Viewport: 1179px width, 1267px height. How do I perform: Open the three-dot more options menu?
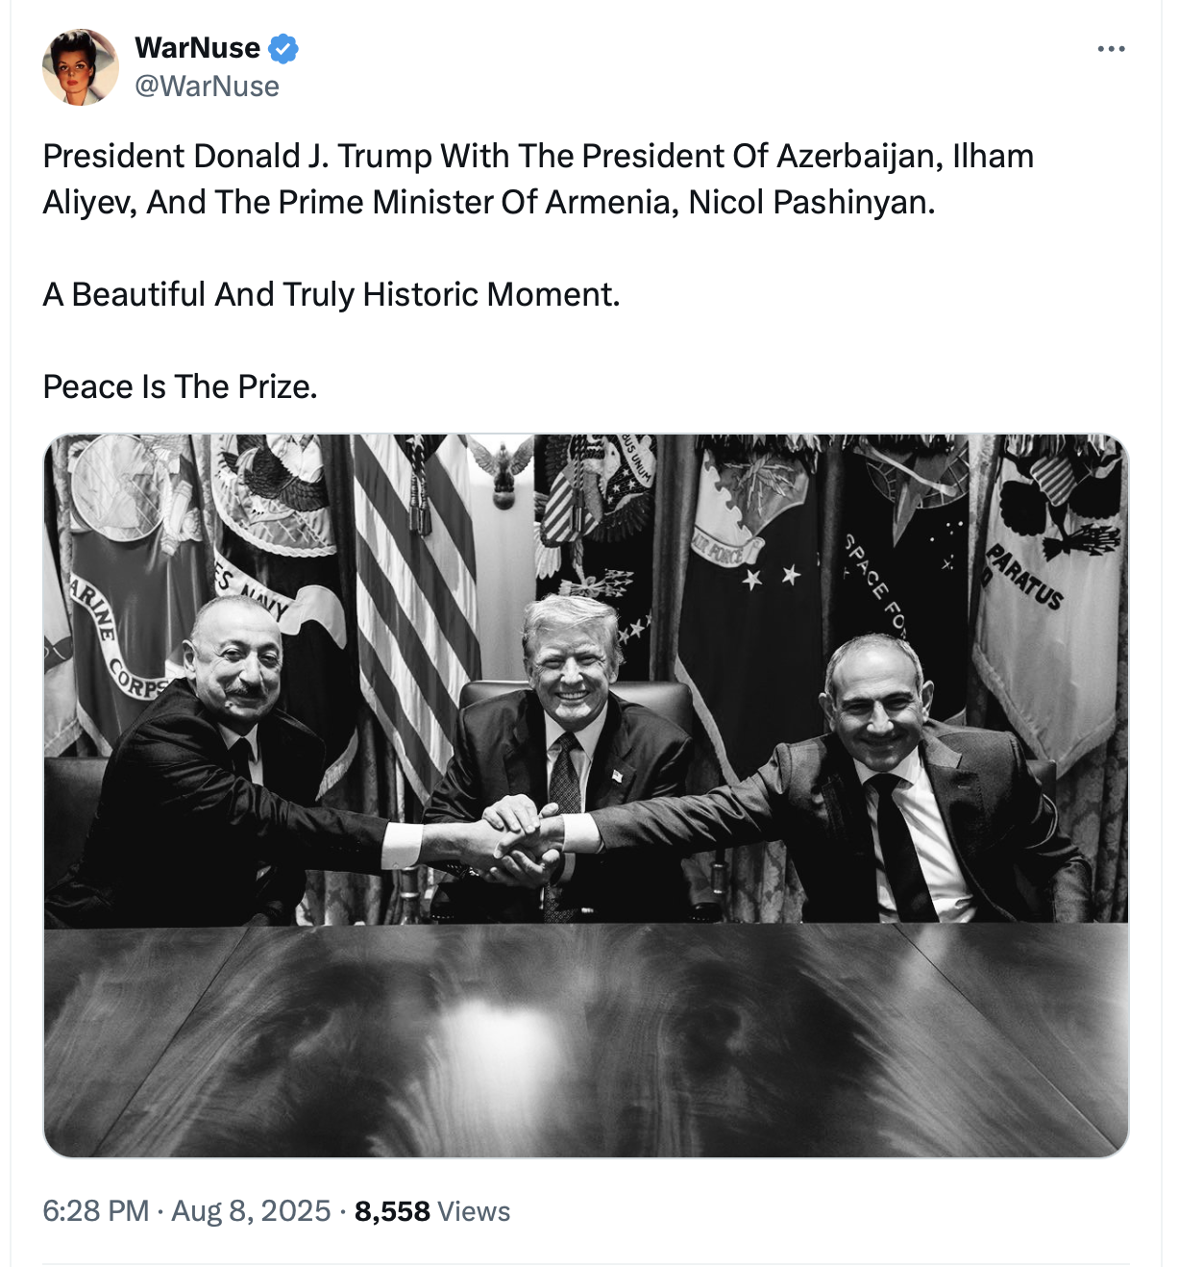pos(1111,49)
